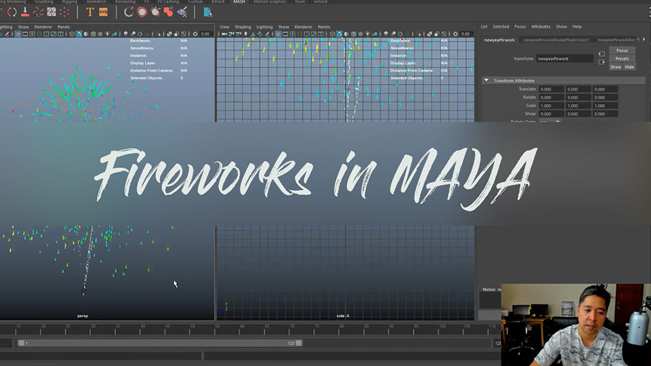Click the Shear X value field
651x366 pixels.
pos(551,114)
